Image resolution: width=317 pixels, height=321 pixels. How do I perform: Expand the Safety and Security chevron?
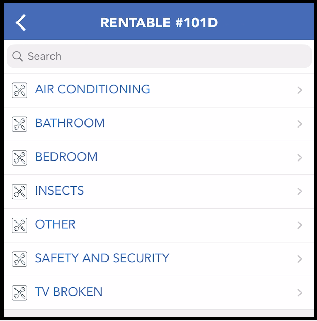tap(300, 259)
